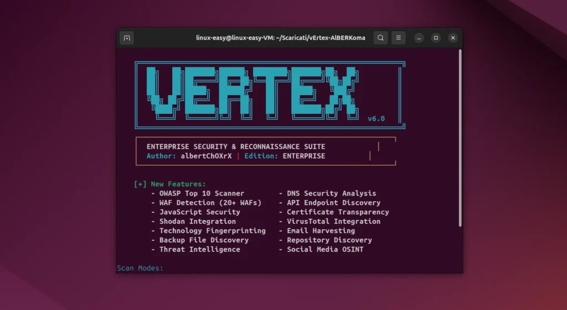Click the edition value ENTERPRISE
This screenshot has height=310, width=567.
point(304,156)
